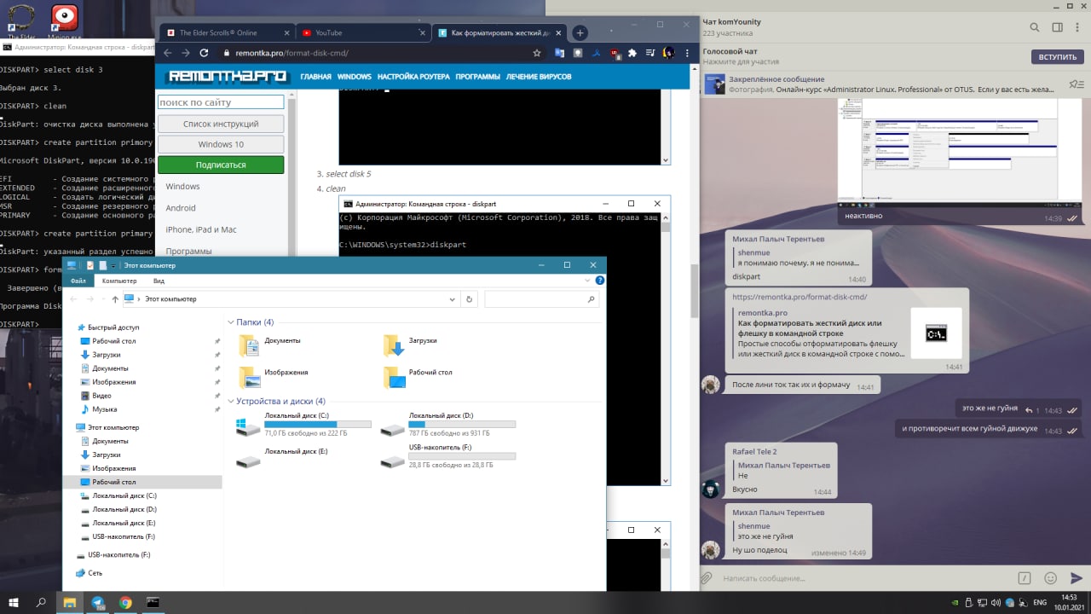Bookmark the page with Chrome's star icon
Screen dimensions: 1091x614
coord(536,53)
